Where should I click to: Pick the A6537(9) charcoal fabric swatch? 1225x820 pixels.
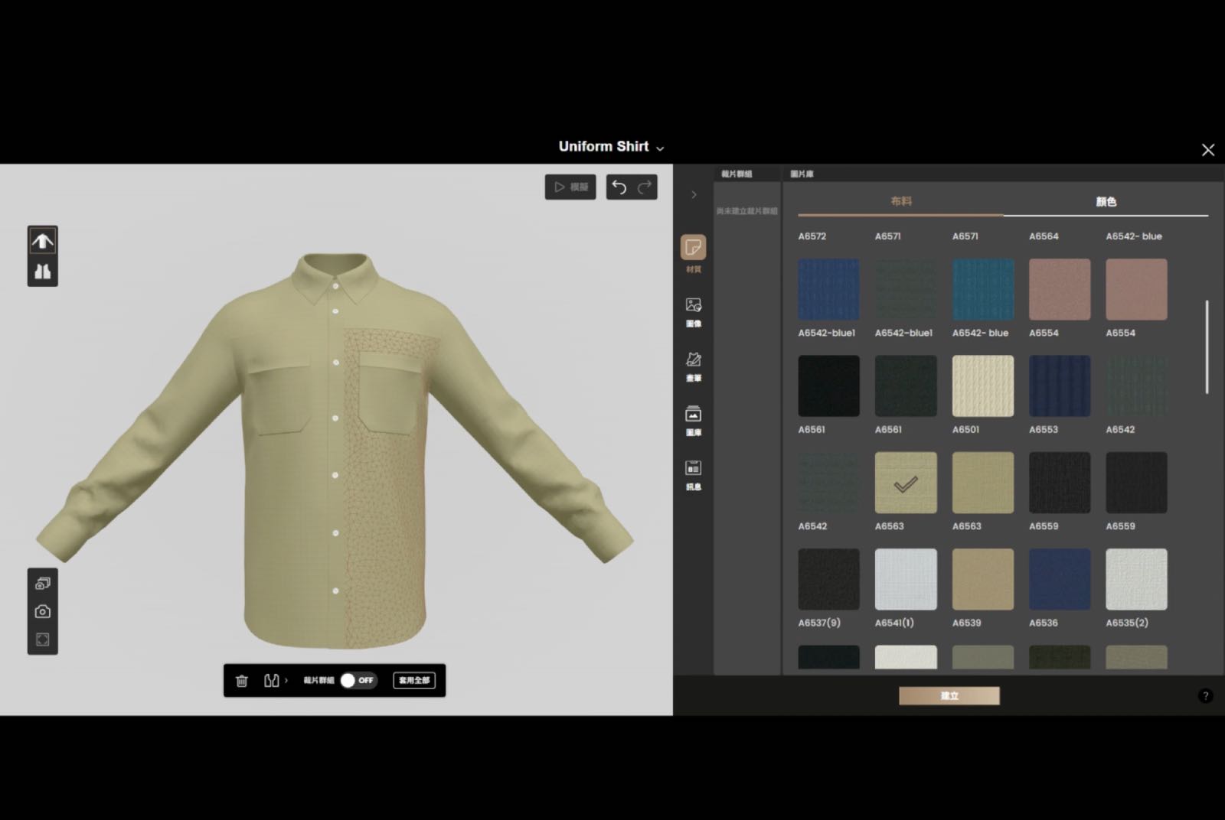pyautogui.click(x=828, y=579)
